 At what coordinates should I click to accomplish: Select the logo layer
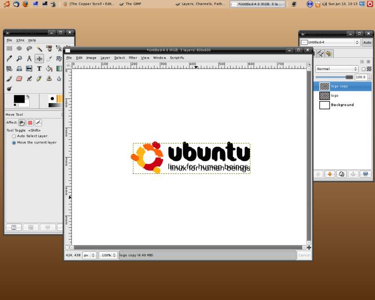coord(343,96)
